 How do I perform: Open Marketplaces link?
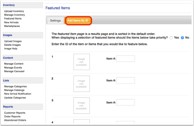pos(12,26)
